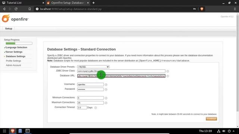Click the Maximum Connections field
The image size is (239, 134).
pyautogui.click(x=90, y=103)
